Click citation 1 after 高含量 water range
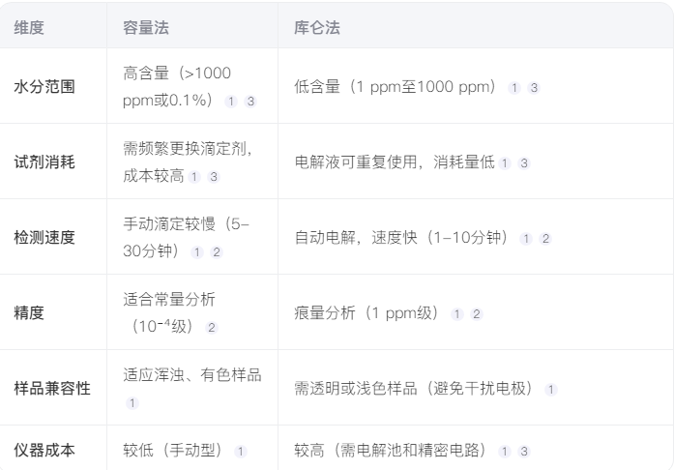The image size is (674, 470). tap(231, 102)
